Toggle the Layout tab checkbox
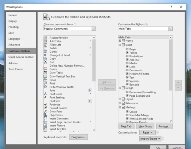The height and width of the screenshot is (149, 191). (123, 99)
